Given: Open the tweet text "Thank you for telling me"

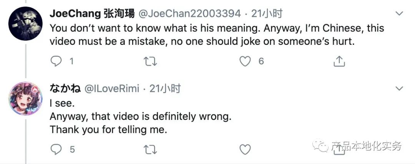Looking at the screenshot, I should pyautogui.click(x=108, y=130).
